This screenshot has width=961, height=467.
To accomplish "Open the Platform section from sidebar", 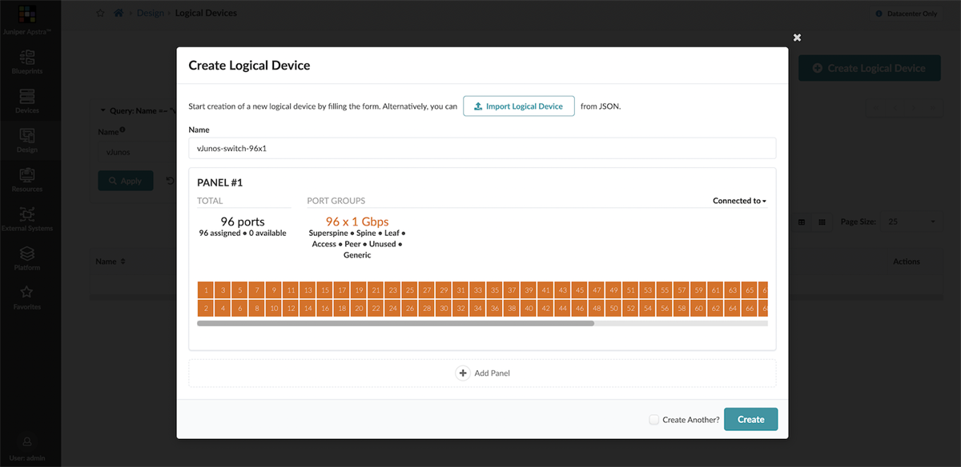I will 26,256.
